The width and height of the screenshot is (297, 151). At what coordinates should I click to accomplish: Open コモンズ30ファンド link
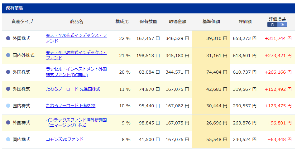65,139
